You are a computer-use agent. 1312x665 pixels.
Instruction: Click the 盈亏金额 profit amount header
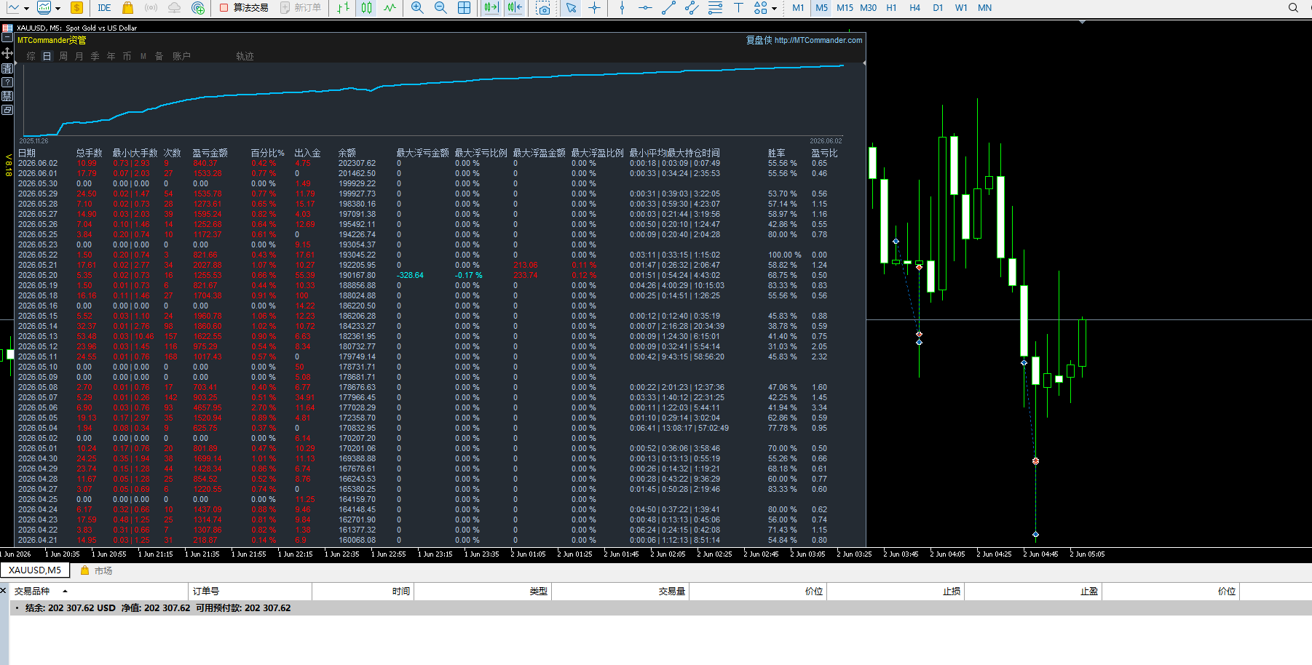point(210,153)
